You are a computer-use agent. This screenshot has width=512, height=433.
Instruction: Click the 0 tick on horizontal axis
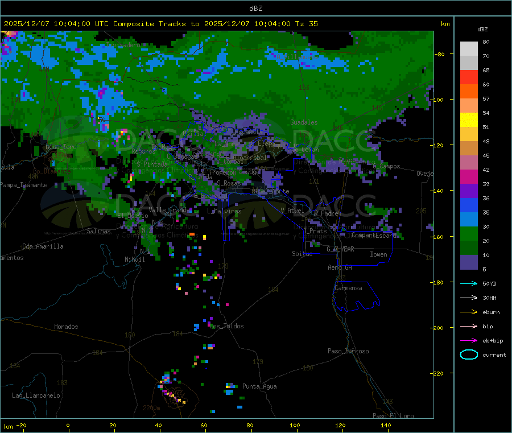coord(68,425)
